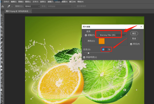Image resolution: width=154 pixels, height=104 pixels.
Task: Click the orange filter color swatch
Action: point(102,41)
